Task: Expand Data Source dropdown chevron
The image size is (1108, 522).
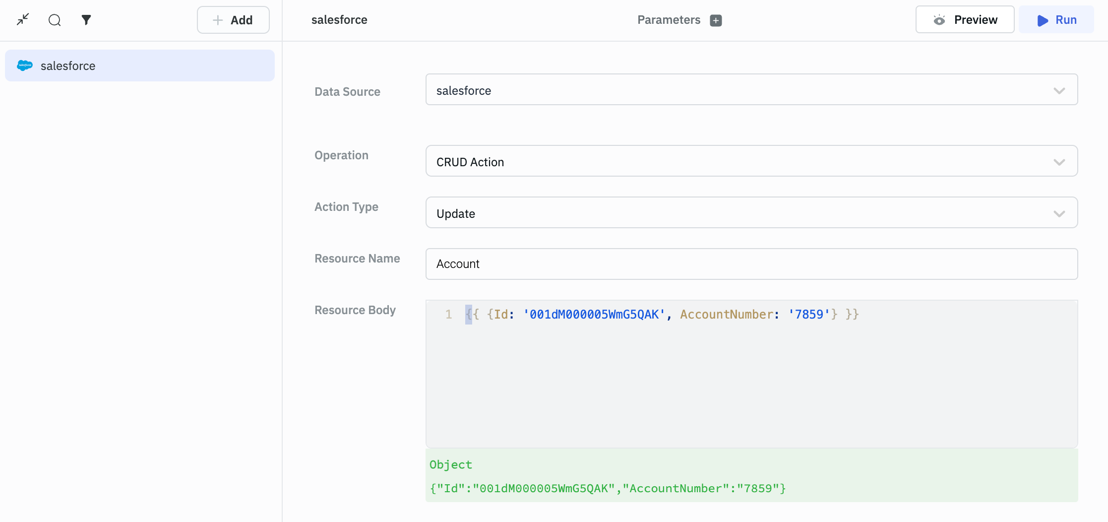Action: pos(1059,91)
